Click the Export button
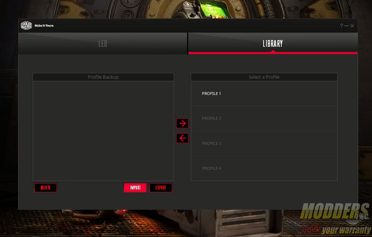 click(x=160, y=188)
